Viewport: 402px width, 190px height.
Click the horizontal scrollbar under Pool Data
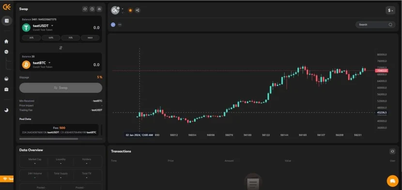[x=49, y=139]
